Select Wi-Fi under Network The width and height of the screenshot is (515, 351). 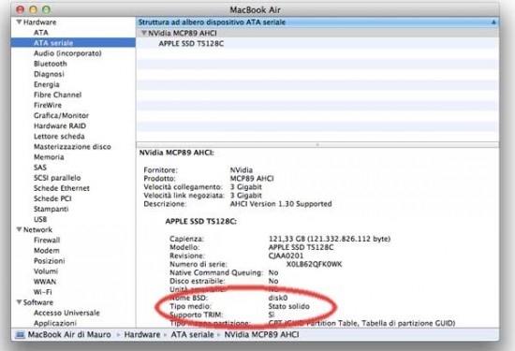42,292
